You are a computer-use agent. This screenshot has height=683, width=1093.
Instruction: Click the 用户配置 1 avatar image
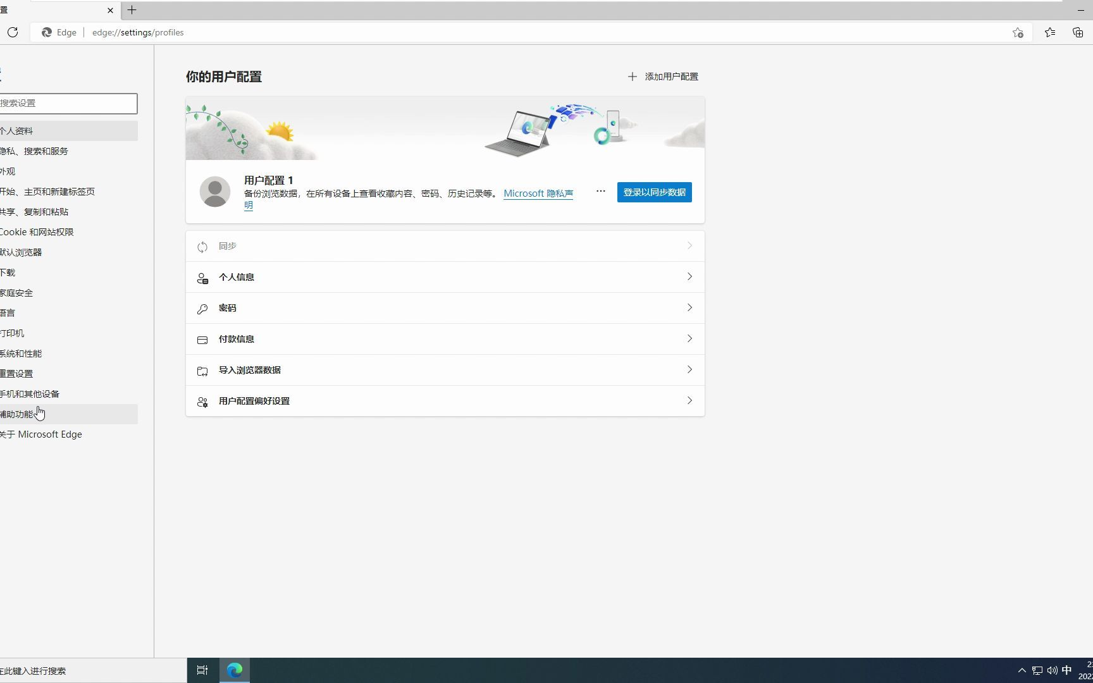pos(215,191)
